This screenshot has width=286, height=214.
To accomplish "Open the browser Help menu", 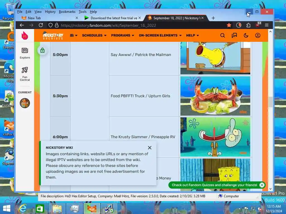I will point(93,12).
